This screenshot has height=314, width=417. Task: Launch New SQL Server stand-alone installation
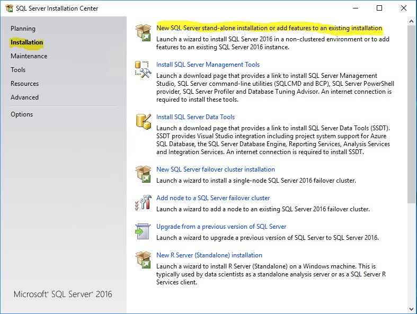pyautogui.click(x=269, y=28)
